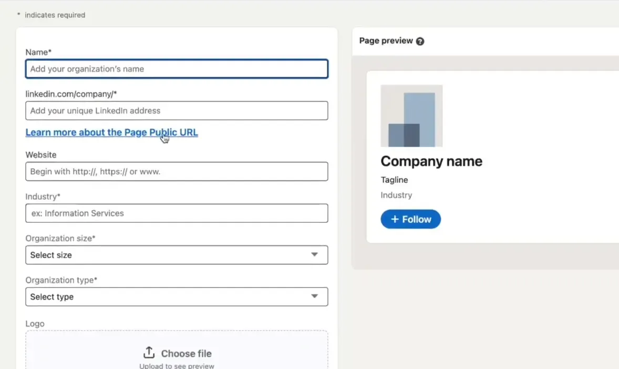
Task: Click the Page preview panel title
Action: click(x=386, y=41)
